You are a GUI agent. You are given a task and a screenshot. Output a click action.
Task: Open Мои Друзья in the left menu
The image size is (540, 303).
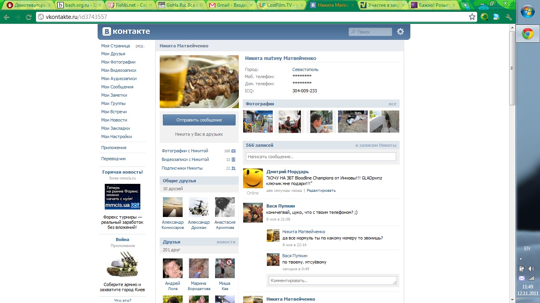click(x=113, y=54)
